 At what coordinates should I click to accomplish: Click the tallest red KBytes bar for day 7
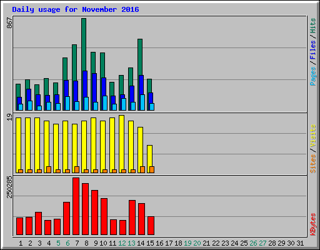[x=76, y=206]
